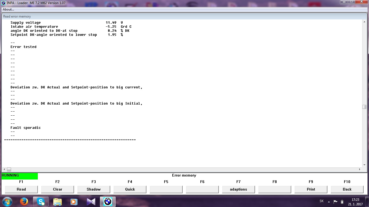Print the error memory report
The height and width of the screenshot is (207, 369).
tap(311, 189)
